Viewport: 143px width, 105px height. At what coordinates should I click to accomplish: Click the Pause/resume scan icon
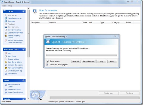point(6,18)
